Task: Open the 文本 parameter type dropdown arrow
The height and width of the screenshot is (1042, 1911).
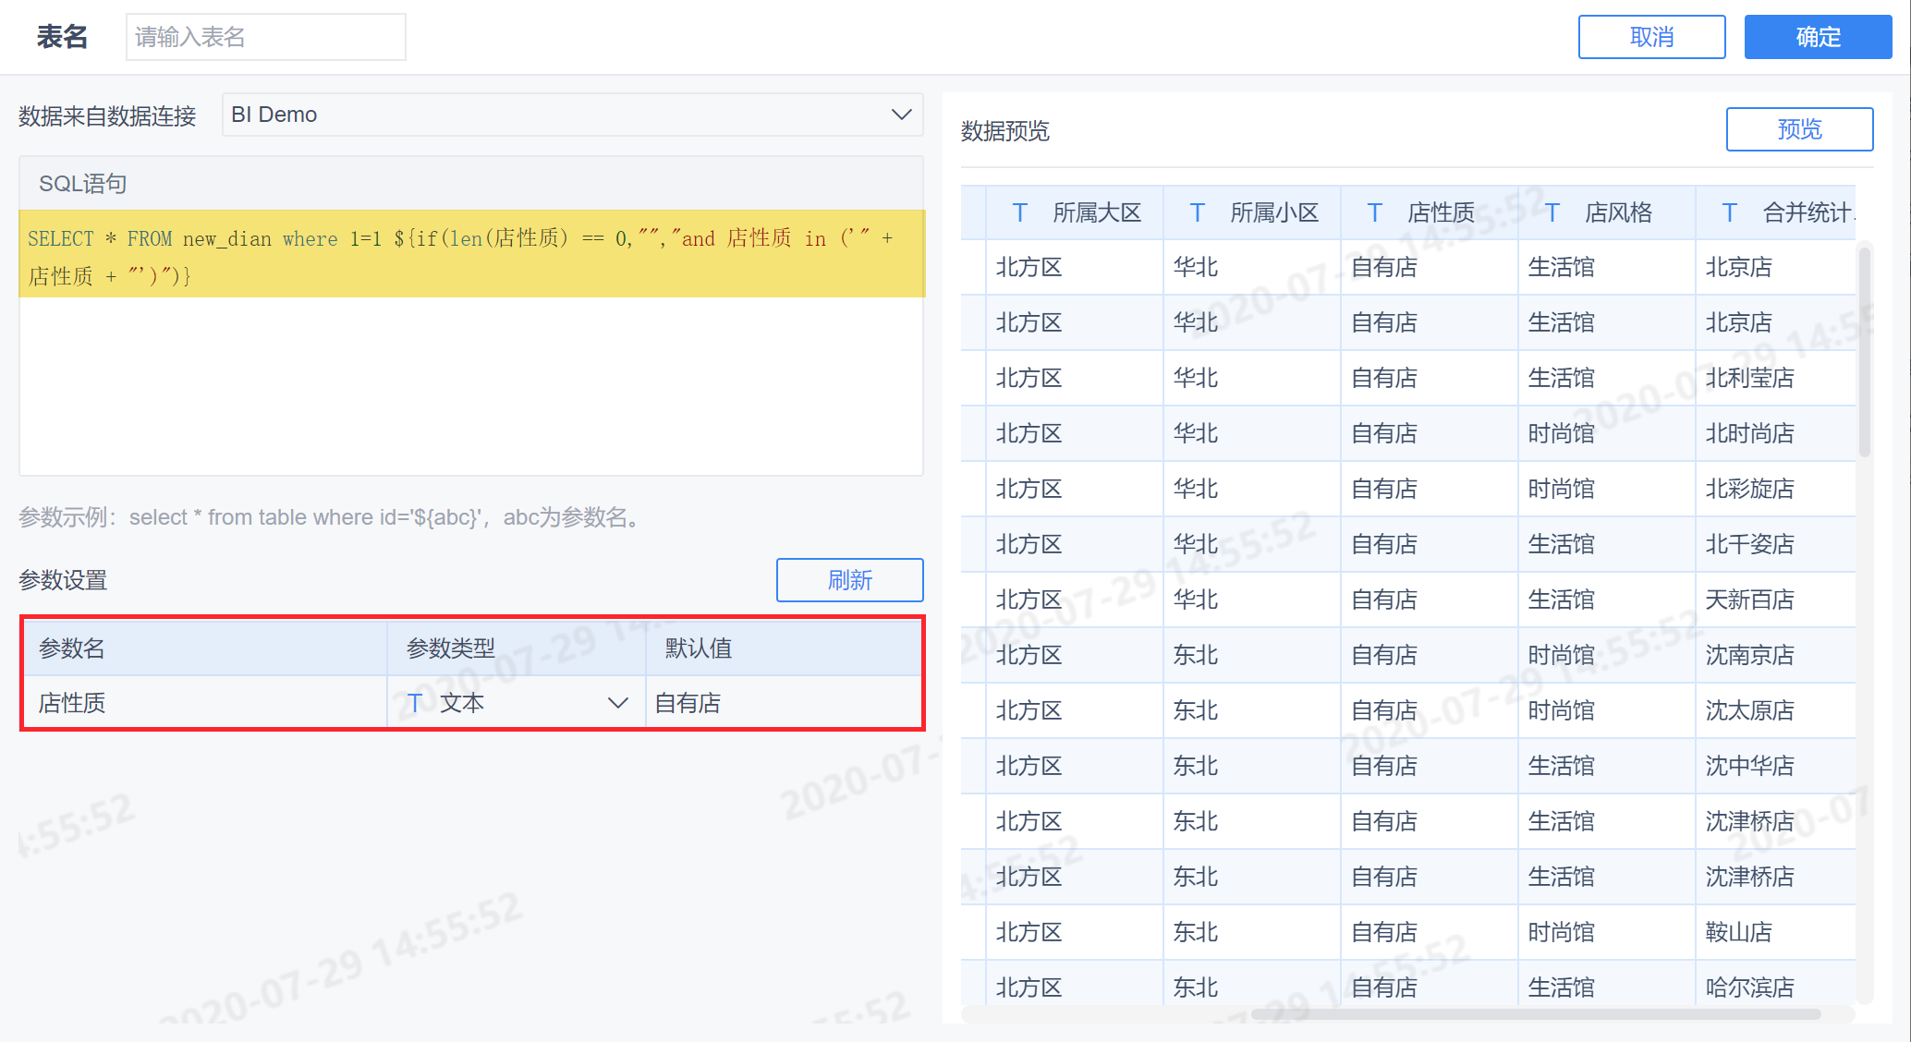Action: coord(617,703)
